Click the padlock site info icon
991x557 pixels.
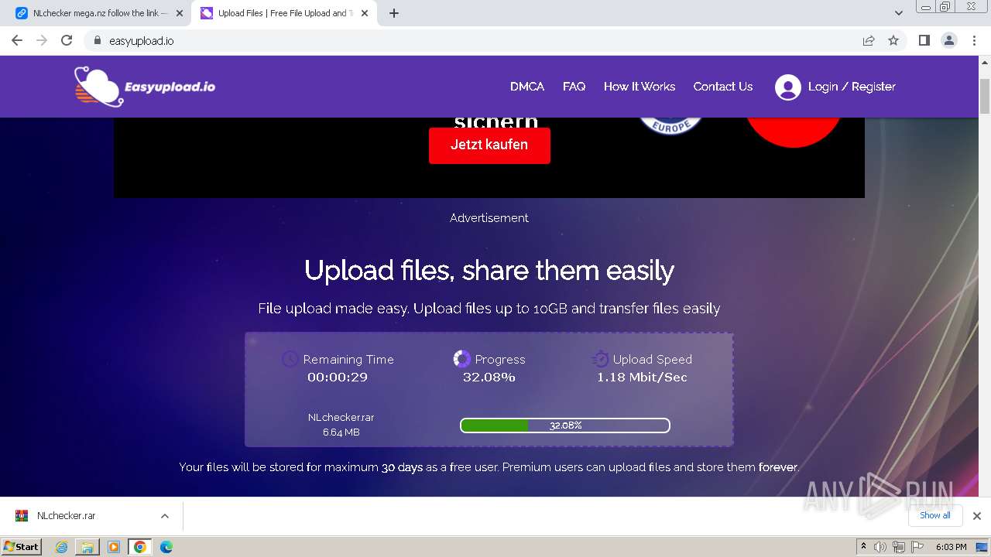click(x=97, y=40)
